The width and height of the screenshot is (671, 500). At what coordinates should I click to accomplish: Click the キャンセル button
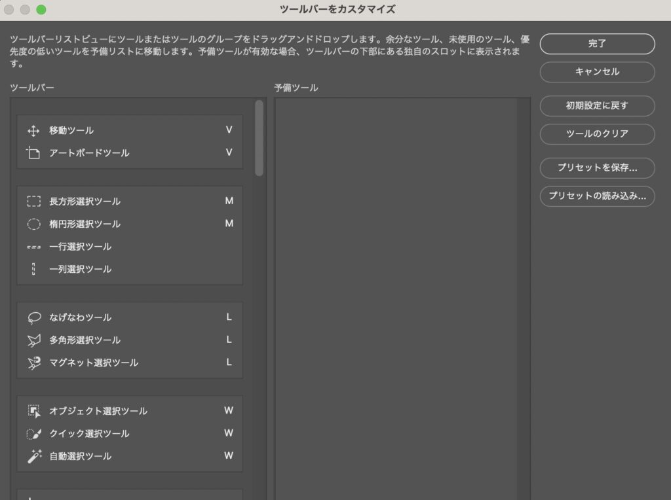coord(597,72)
